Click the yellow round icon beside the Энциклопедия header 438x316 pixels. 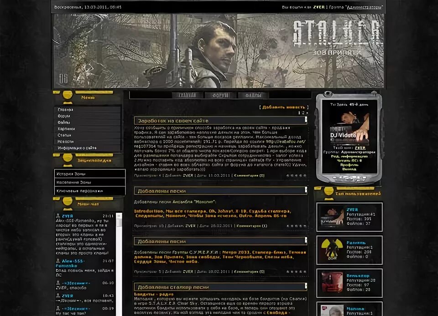coord(68,158)
